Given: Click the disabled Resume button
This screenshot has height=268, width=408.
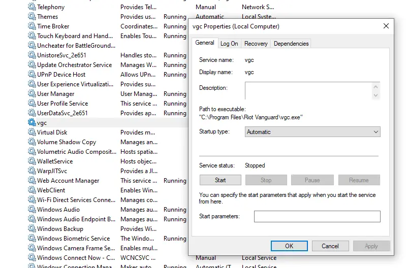Looking at the screenshot, I should coord(359,180).
